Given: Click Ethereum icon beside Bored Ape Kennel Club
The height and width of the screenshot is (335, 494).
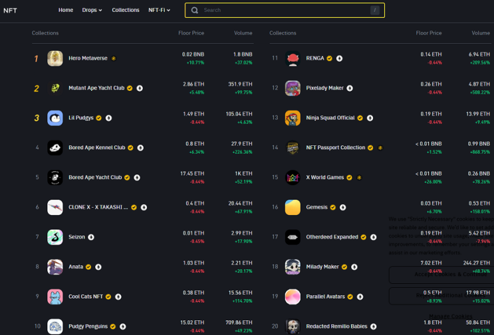Looking at the screenshot, I should pos(140,148).
